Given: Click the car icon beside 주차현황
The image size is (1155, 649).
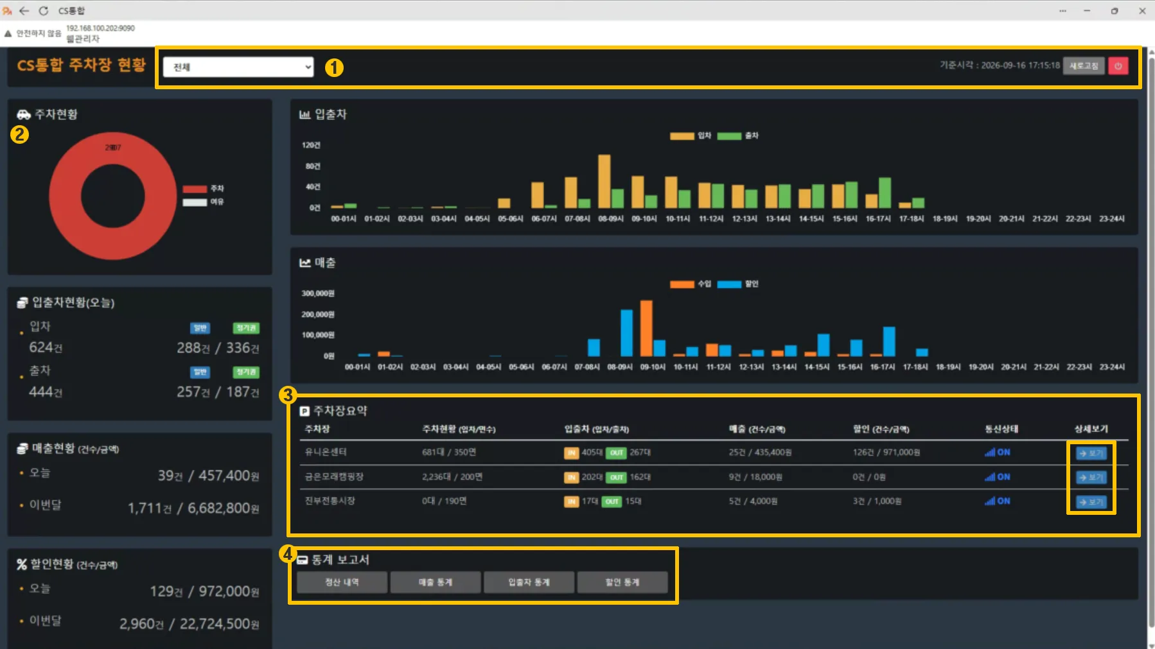Looking at the screenshot, I should [24, 114].
